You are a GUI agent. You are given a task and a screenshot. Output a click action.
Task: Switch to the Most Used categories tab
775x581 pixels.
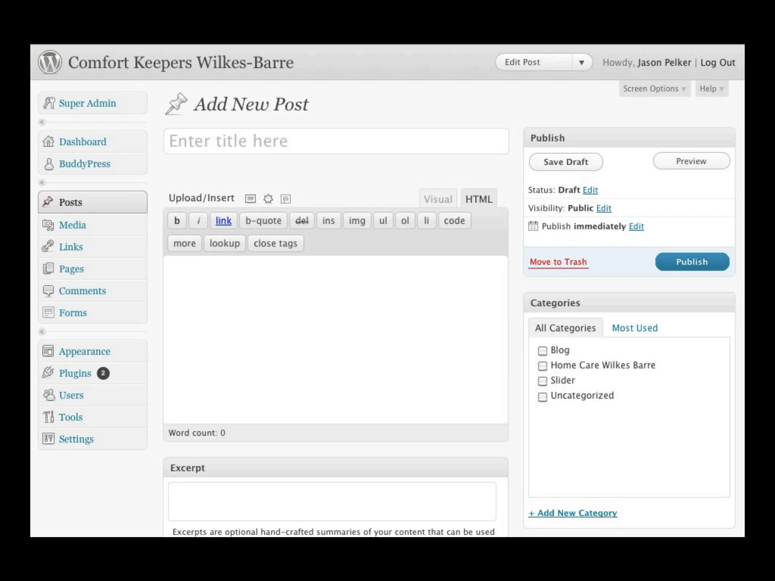click(635, 328)
